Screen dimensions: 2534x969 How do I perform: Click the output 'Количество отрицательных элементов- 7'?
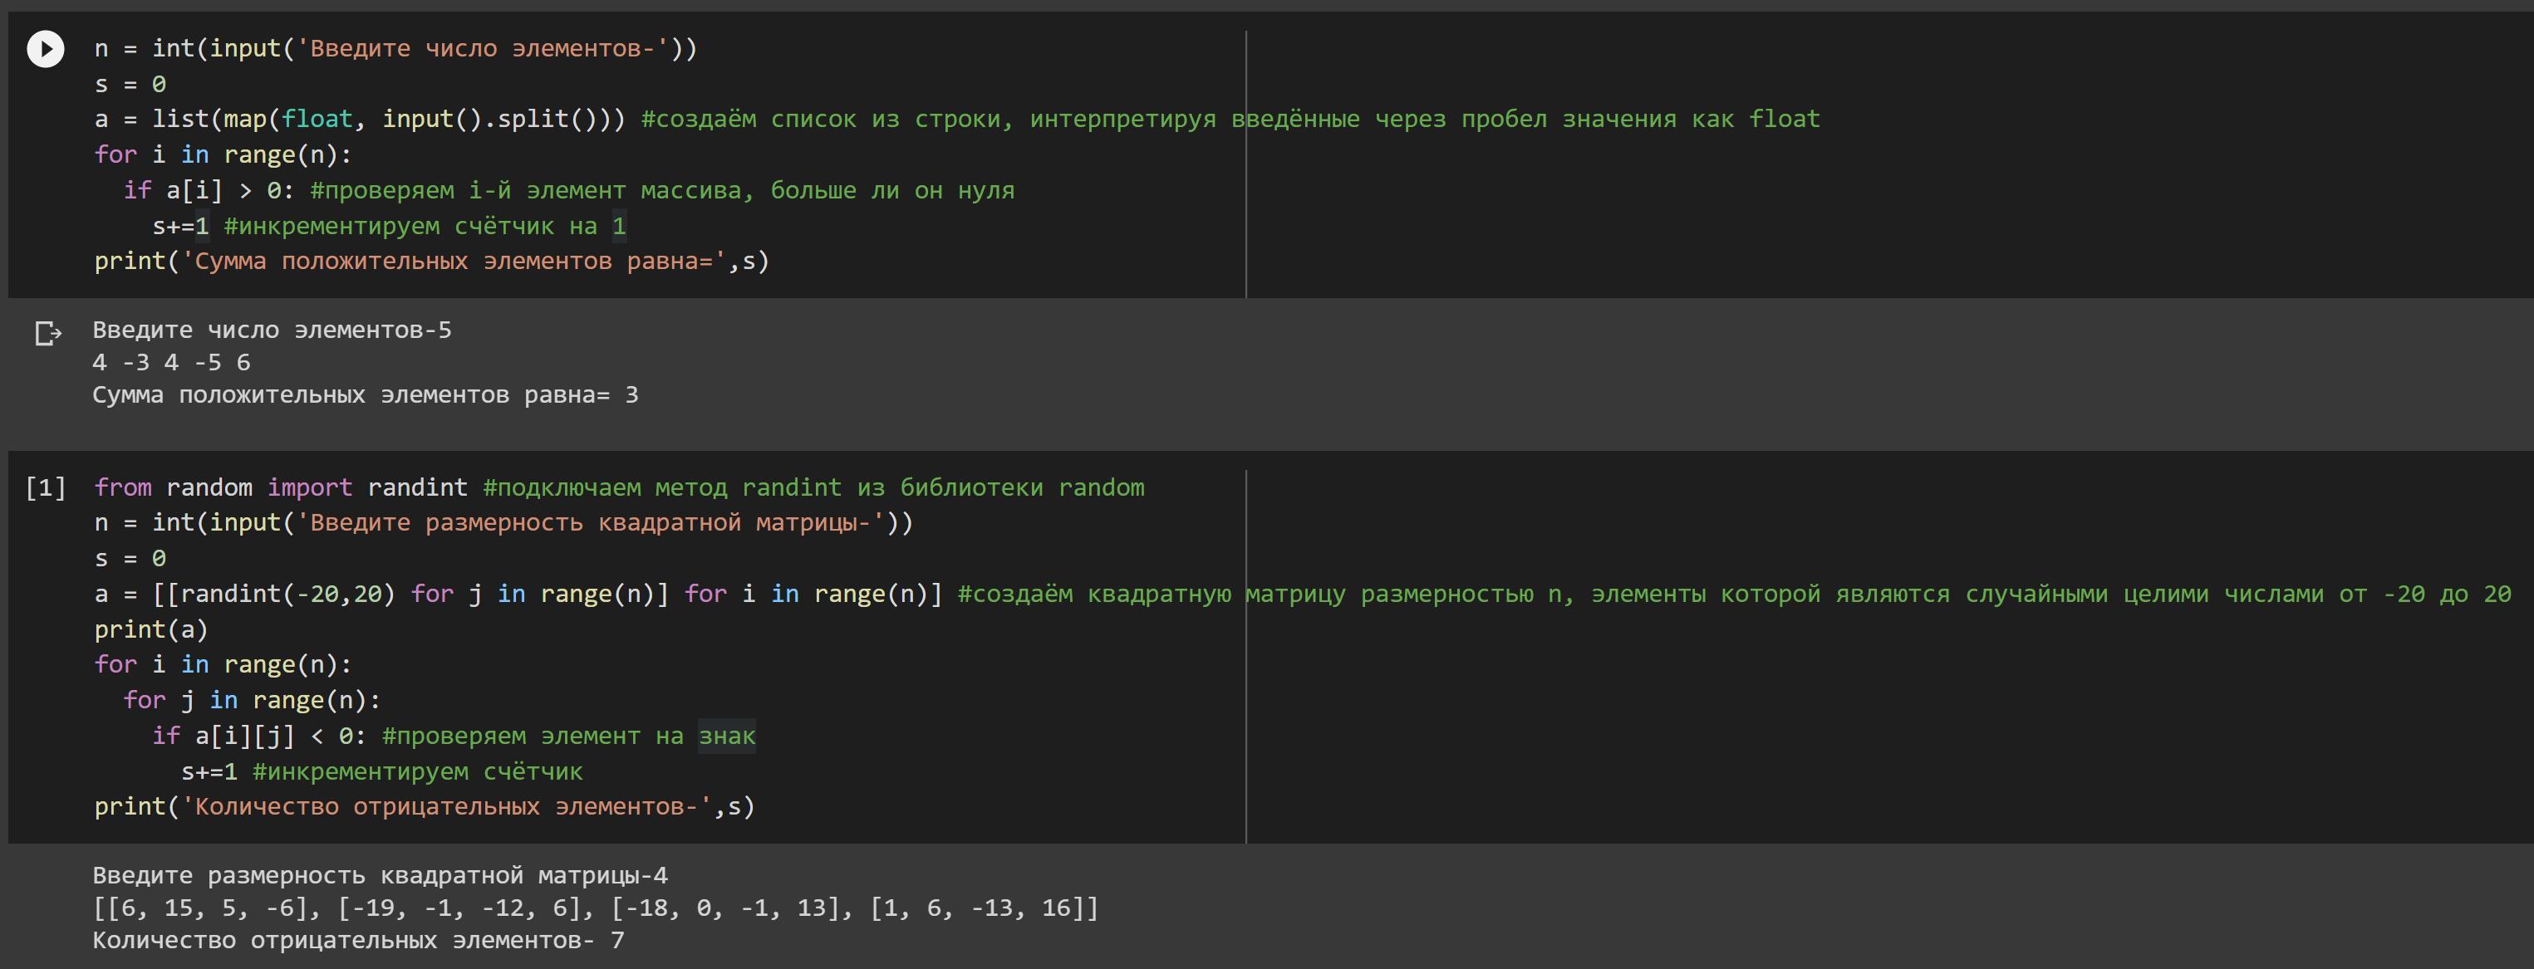coord(358,941)
